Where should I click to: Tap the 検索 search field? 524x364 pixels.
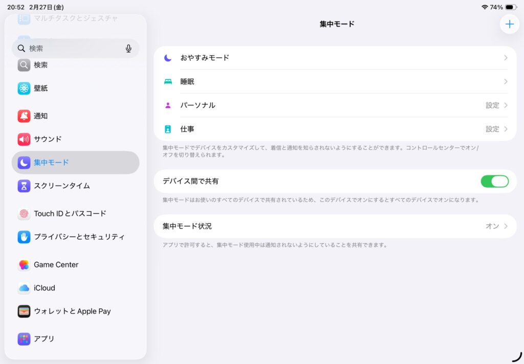click(x=72, y=49)
